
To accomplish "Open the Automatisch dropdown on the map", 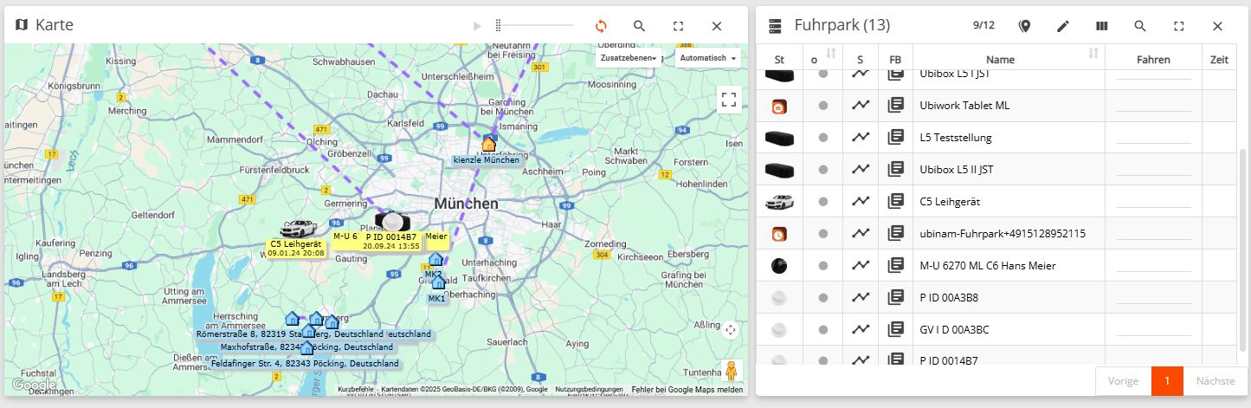I will coord(707,58).
